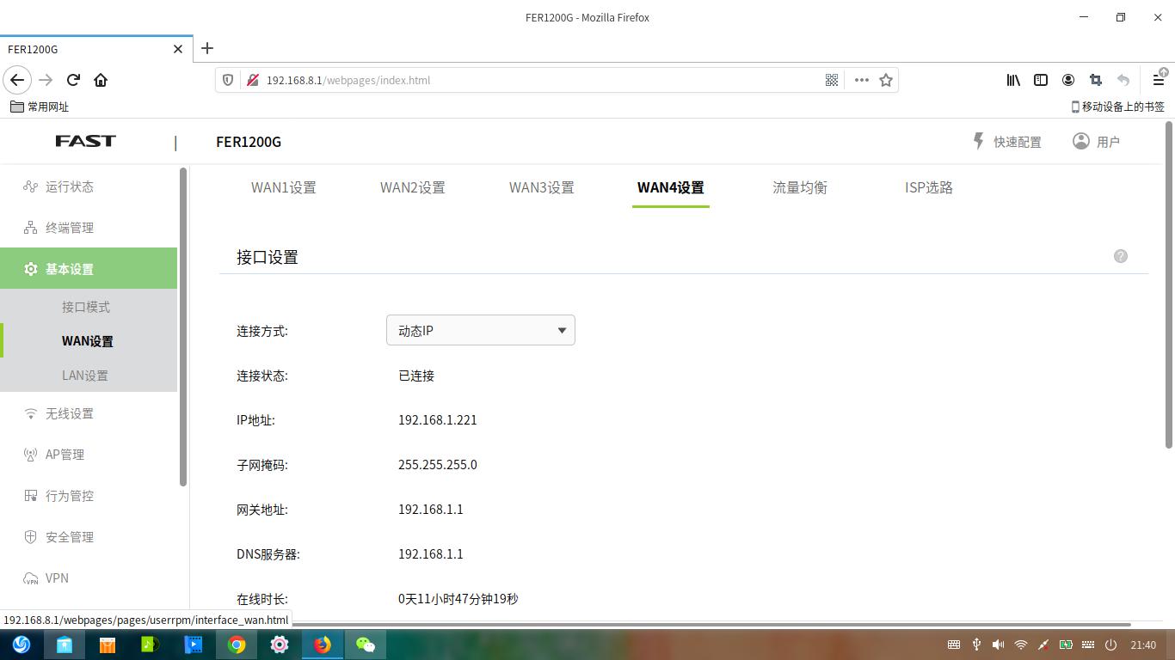This screenshot has height=660, width=1175.
Task: Expand the Firefox overflow menu (three dots)
Action: click(x=862, y=80)
